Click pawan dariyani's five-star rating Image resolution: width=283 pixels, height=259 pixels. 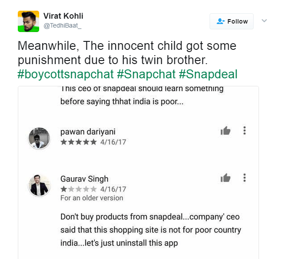click(x=78, y=142)
